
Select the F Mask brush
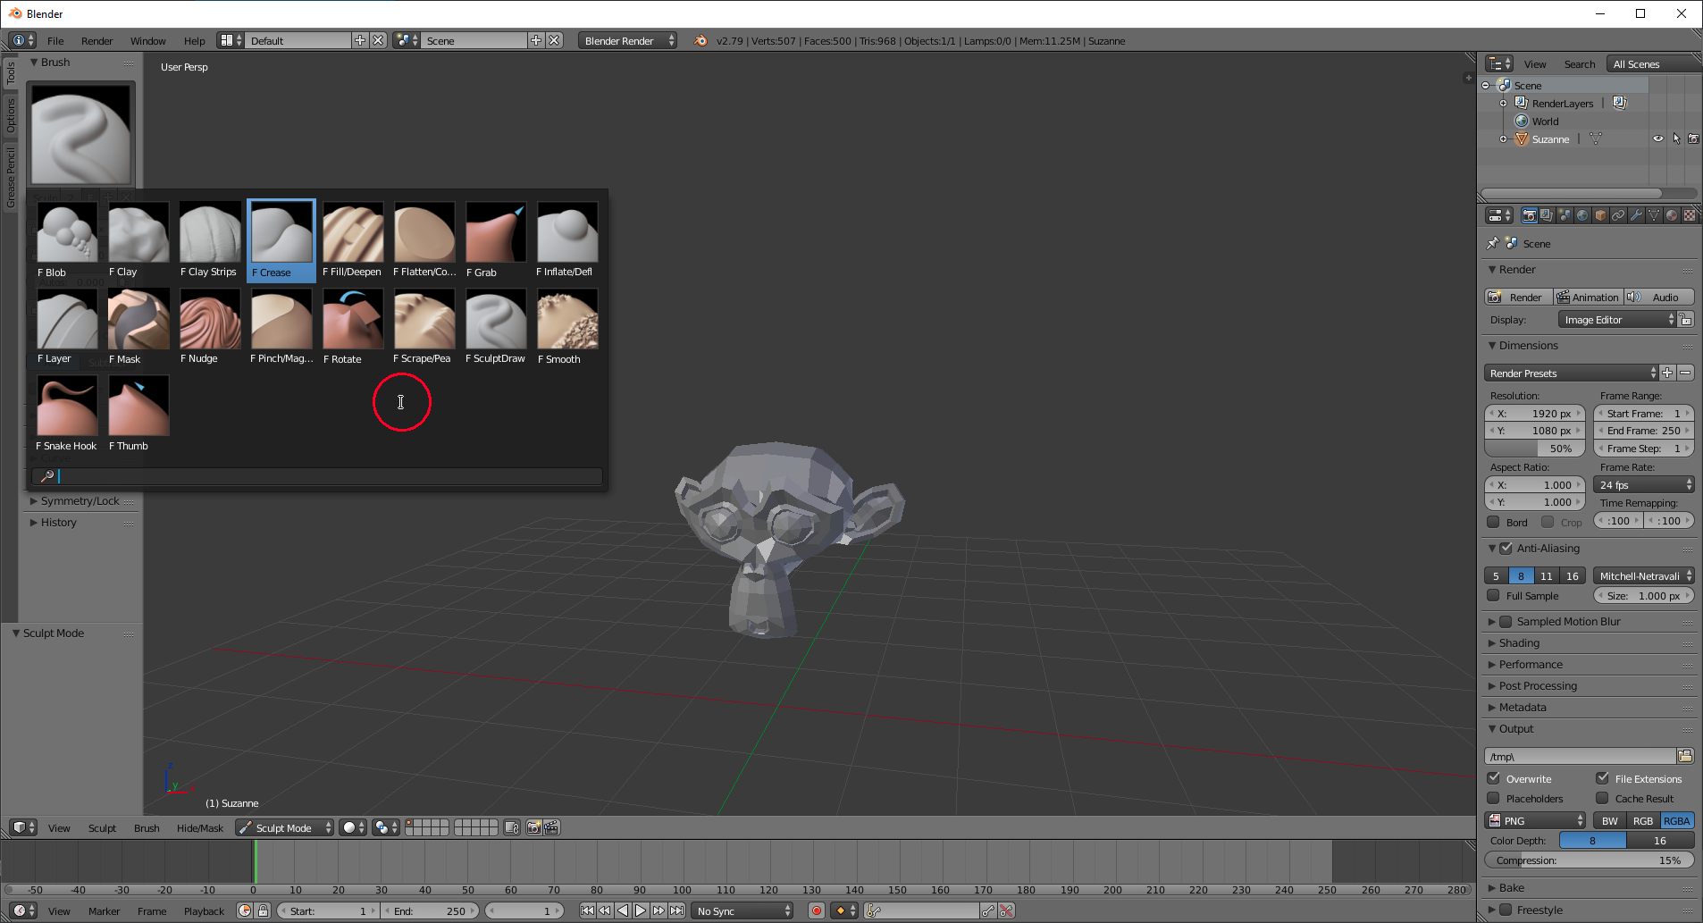[x=138, y=327]
